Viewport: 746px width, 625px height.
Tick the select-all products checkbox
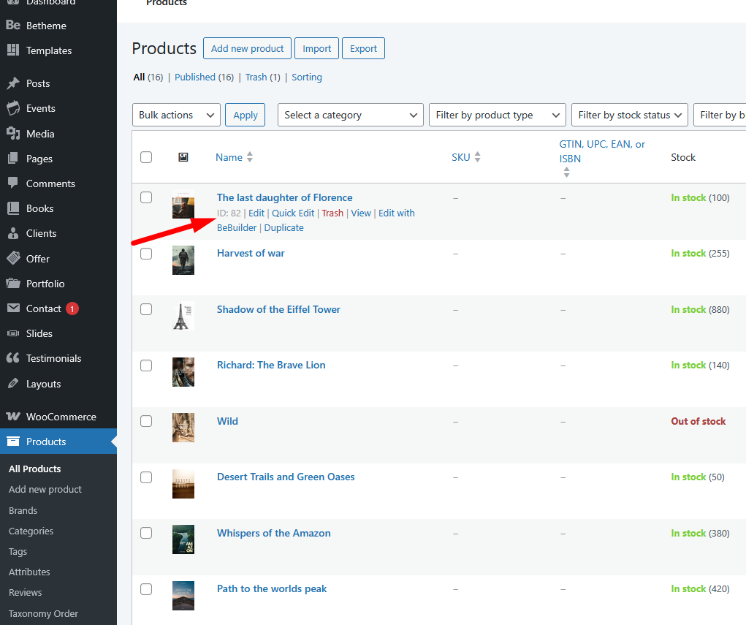146,157
